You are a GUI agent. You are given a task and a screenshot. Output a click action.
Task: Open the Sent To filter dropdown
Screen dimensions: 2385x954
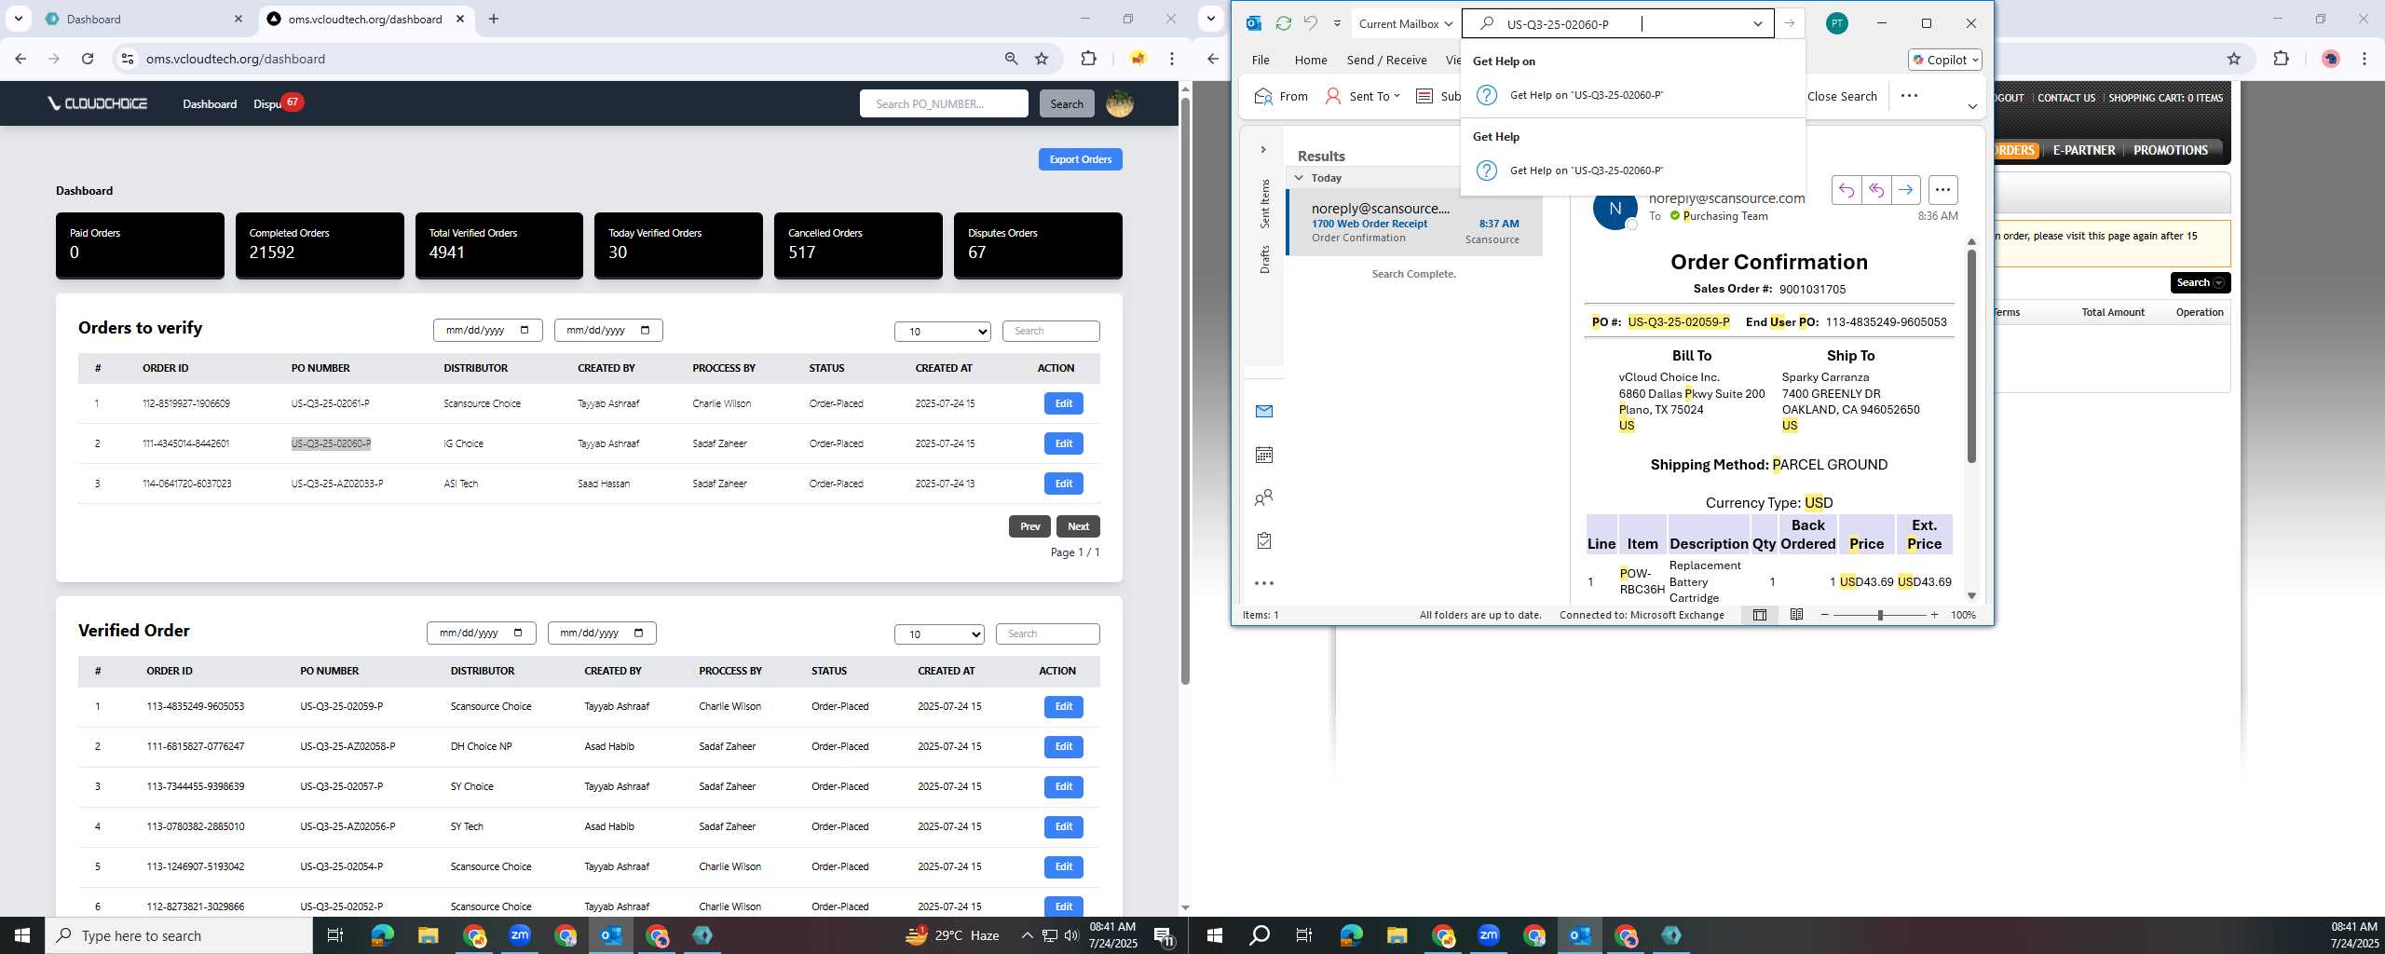pyautogui.click(x=1362, y=96)
